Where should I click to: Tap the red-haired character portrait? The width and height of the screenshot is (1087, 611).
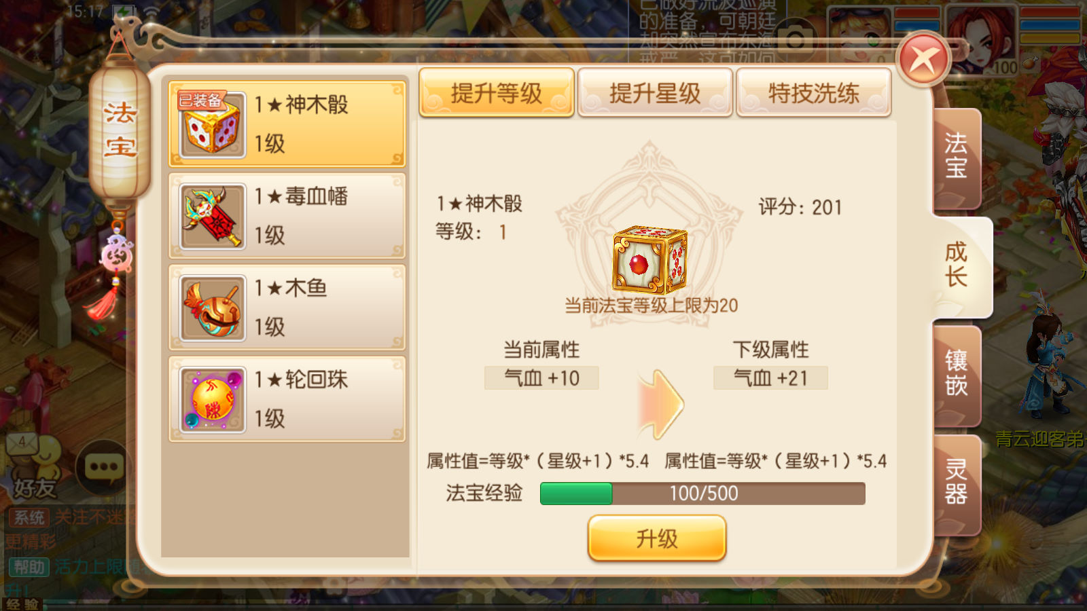click(x=981, y=41)
